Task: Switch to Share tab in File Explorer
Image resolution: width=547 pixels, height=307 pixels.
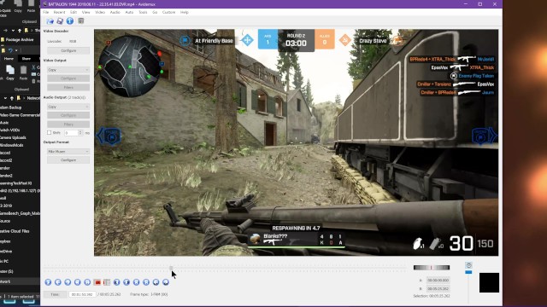Action: coord(26,59)
